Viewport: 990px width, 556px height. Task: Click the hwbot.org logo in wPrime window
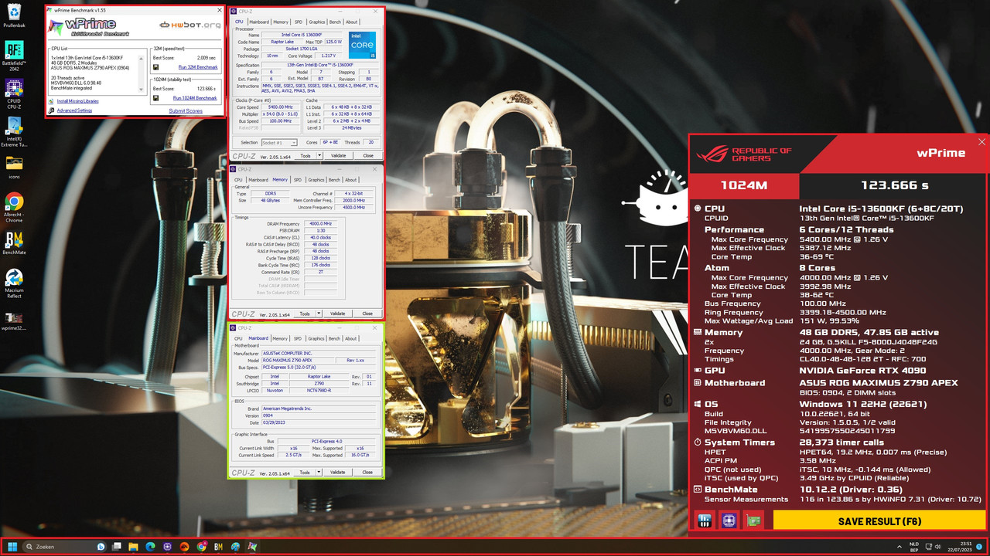click(190, 25)
